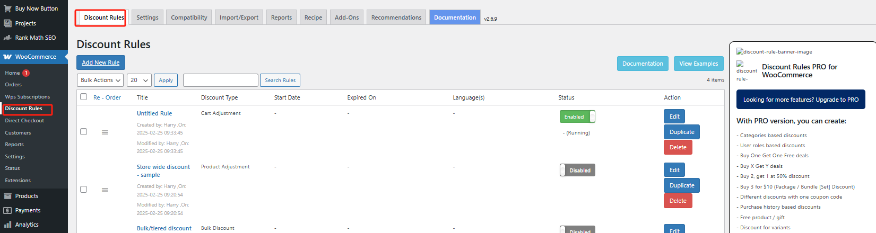Delete the Untitled Rule
The image size is (876, 233).
(x=678, y=147)
